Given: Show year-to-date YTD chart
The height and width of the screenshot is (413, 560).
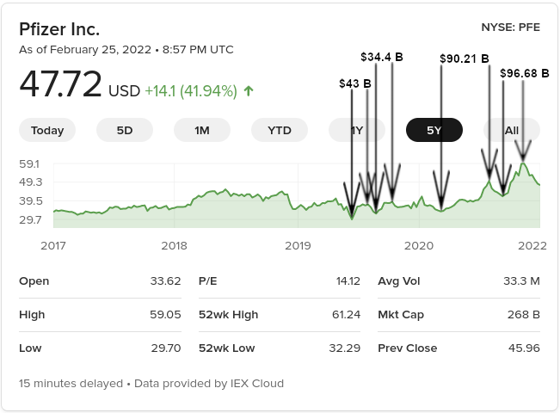Looking at the screenshot, I should (280, 130).
